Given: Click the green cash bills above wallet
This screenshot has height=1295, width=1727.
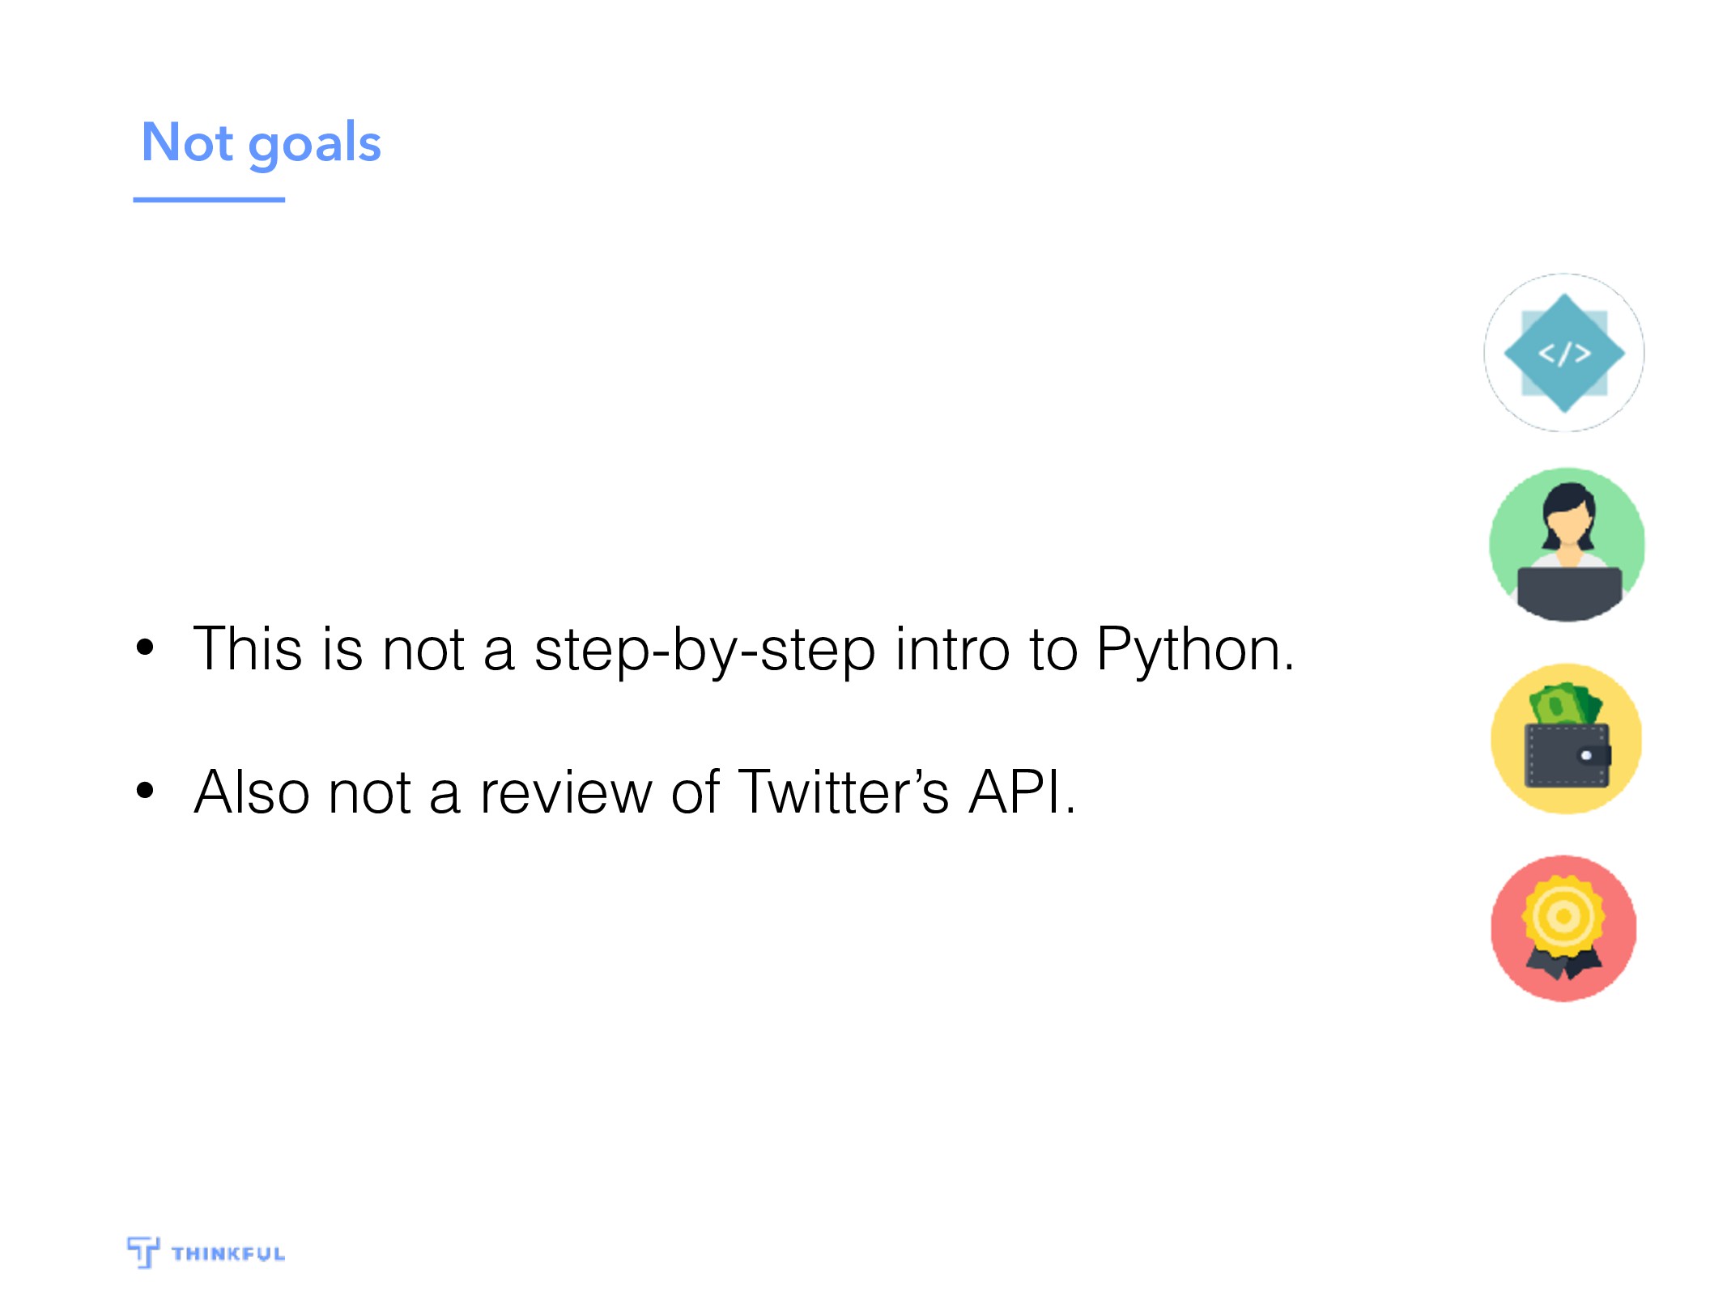Looking at the screenshot, I should pos(1565,703).
